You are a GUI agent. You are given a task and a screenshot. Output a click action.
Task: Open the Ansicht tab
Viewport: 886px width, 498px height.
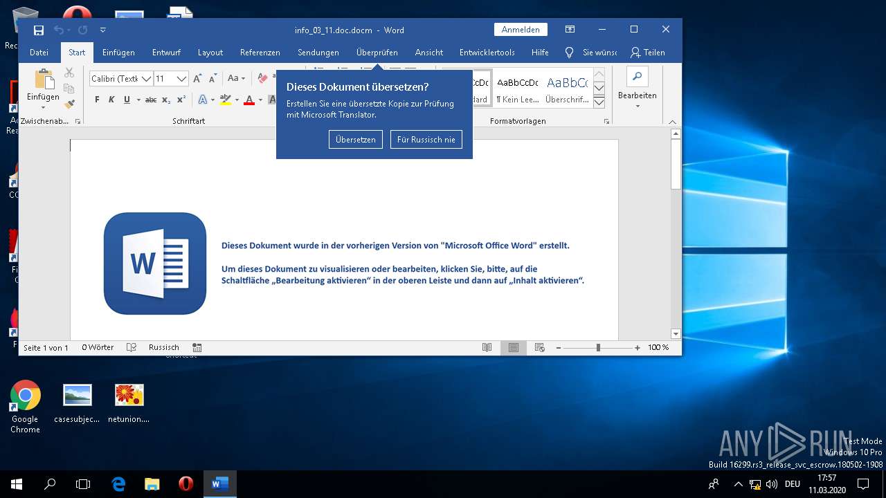(x=429, y=52)
